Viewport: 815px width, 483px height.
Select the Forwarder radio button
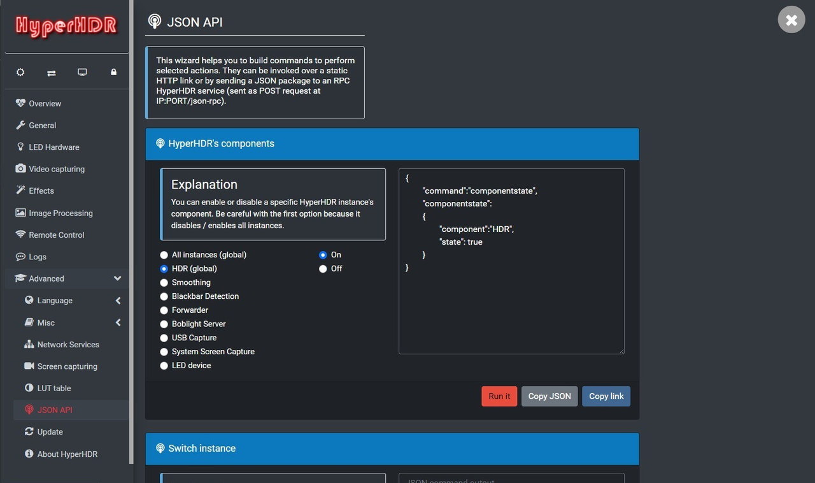pyautogui.click(x=164, y=310)
